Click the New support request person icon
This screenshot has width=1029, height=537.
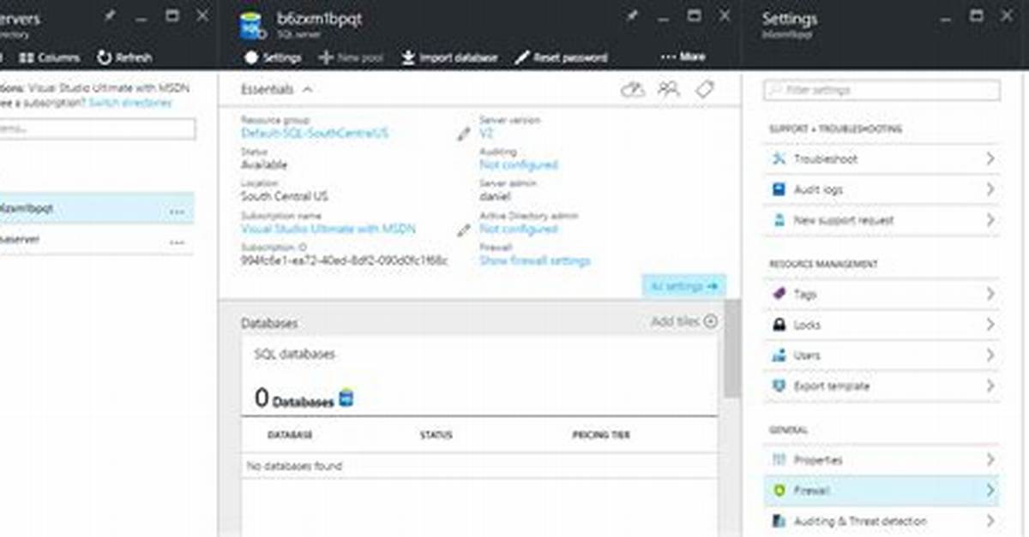coord(779,220)
